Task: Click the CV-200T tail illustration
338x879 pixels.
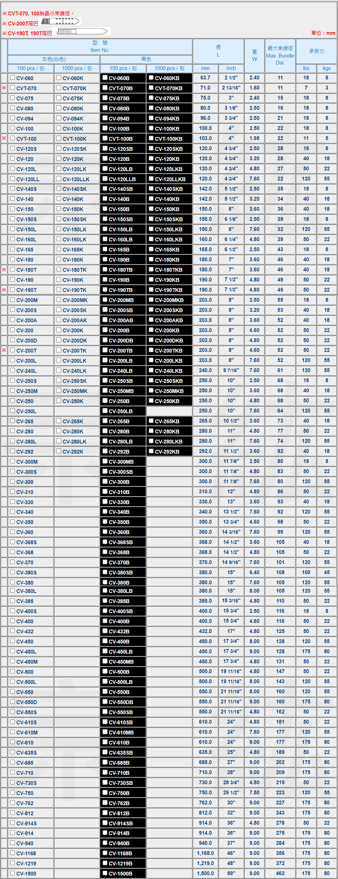Action: 61,21
